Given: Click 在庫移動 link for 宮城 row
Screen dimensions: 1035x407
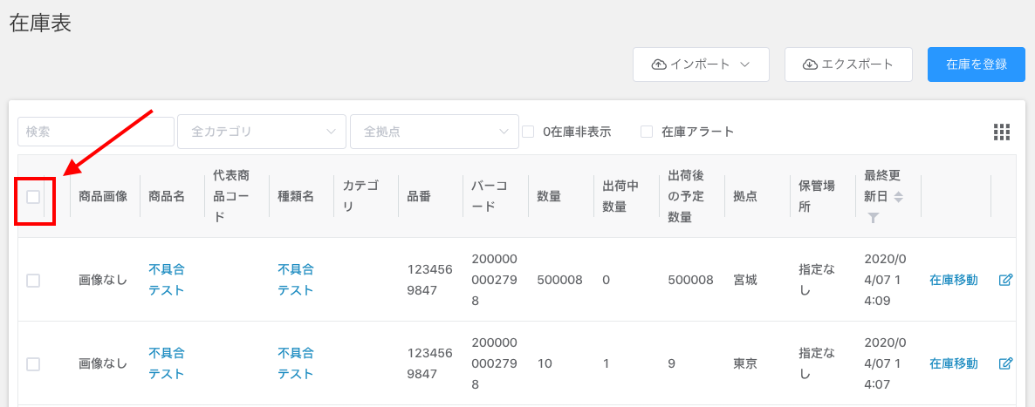Looking at the screenshot, I should pos(954,280).
